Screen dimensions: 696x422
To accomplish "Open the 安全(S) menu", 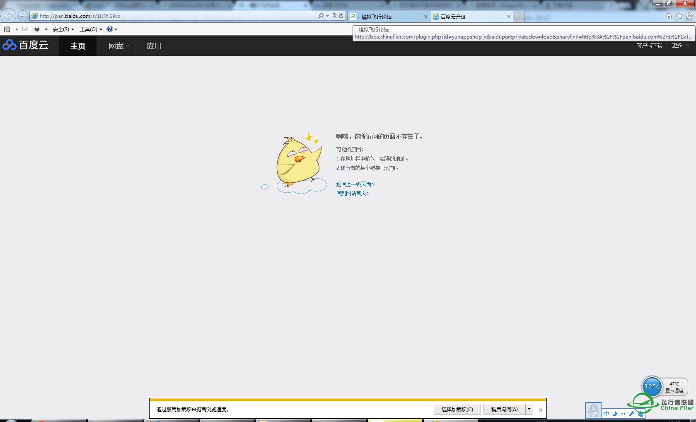I will 63,29.
